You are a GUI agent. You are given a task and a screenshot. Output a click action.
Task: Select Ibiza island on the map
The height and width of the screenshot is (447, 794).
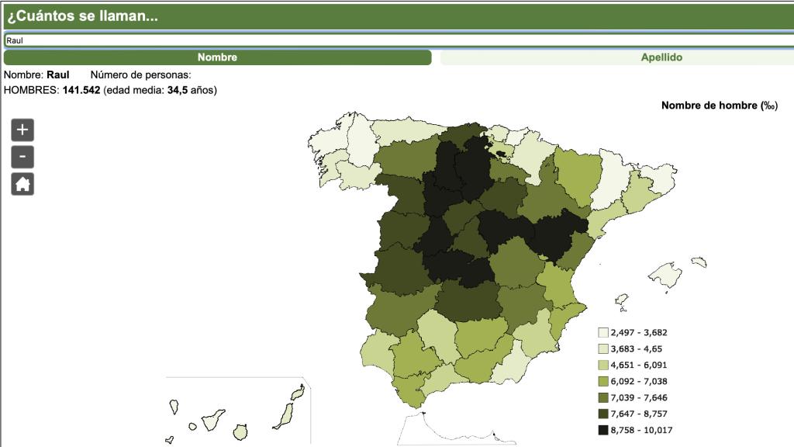621,300
